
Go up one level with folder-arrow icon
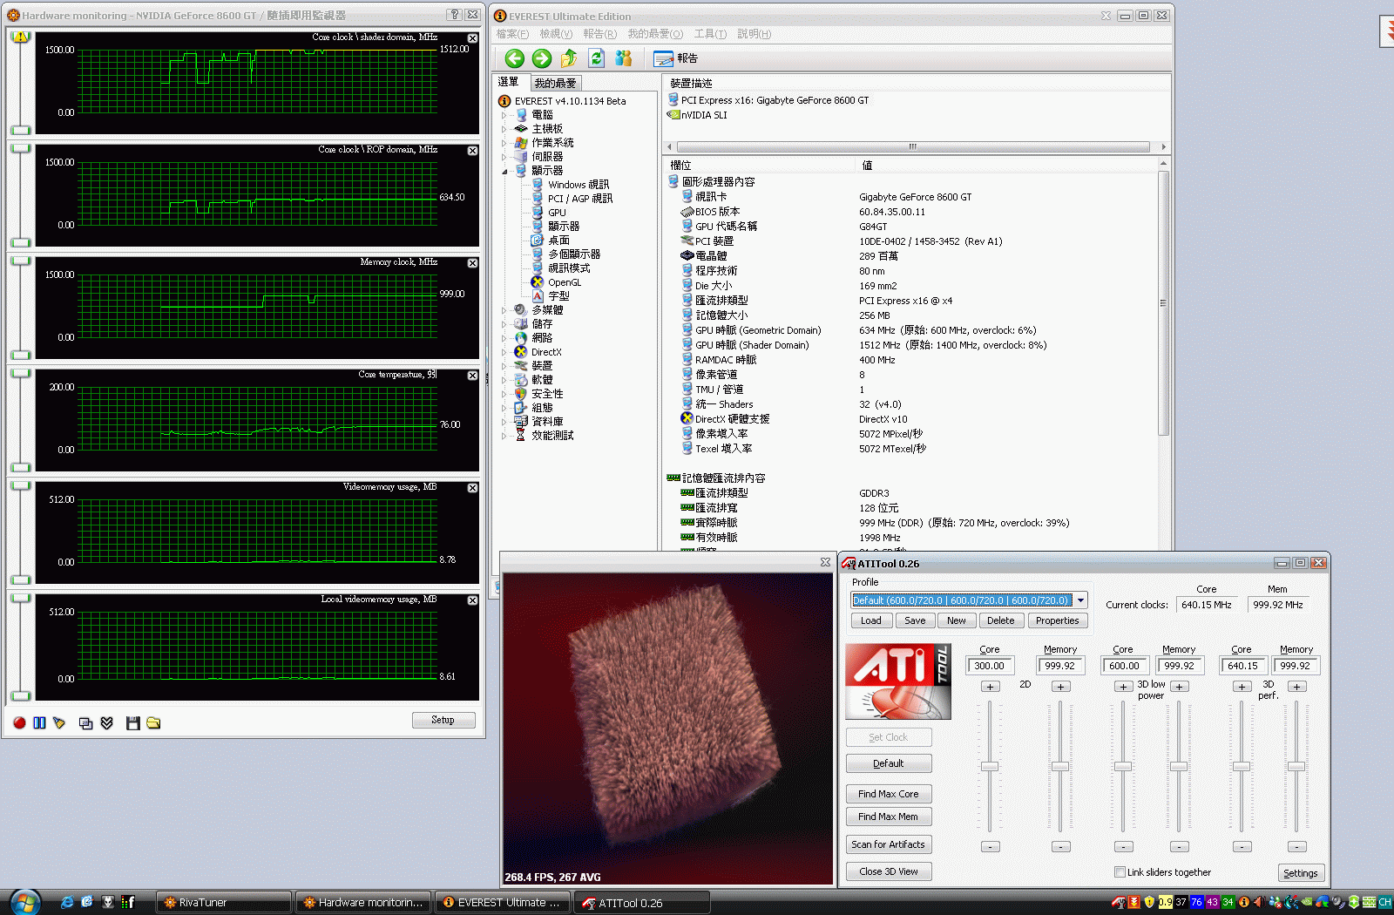point(569,58)
